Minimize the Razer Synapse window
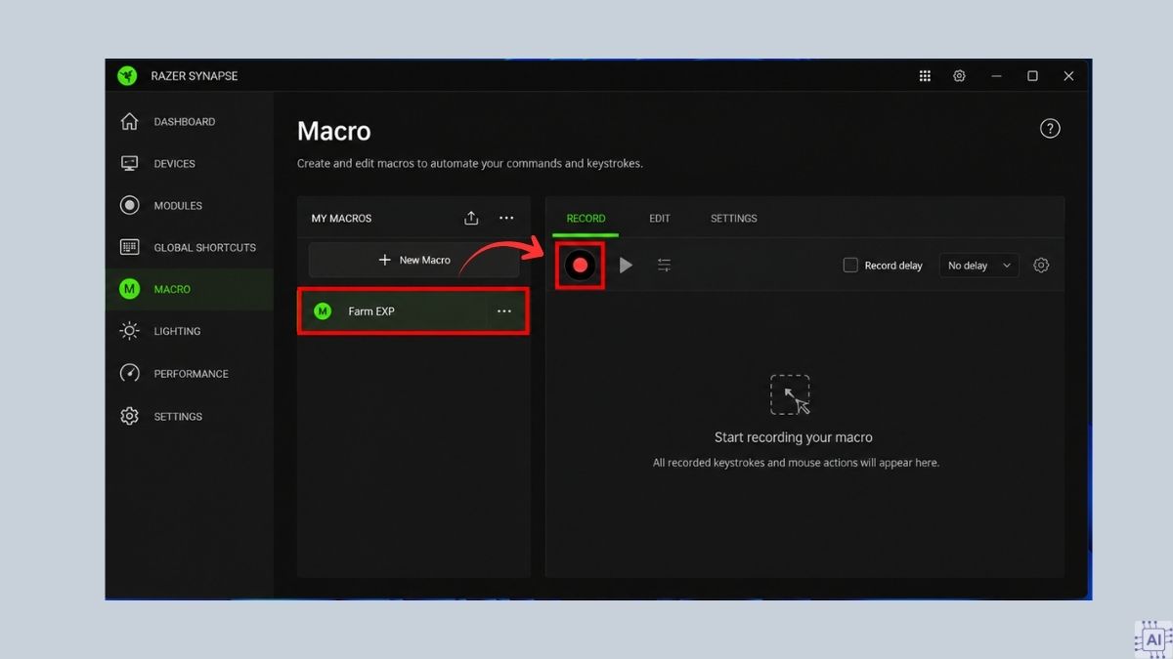This screenshot has height=659, width=1173. click(996, 76)
